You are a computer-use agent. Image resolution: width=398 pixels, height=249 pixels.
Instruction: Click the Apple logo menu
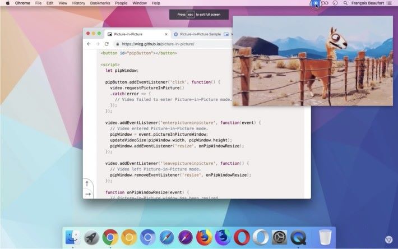click(8, 3)
